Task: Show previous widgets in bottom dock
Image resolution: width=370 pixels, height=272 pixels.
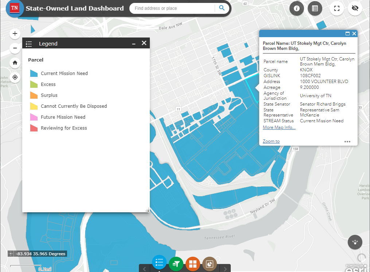Action: [x=144, y=269]
